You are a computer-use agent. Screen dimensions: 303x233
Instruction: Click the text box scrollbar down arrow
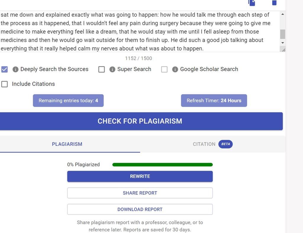[x=283, y=43]
